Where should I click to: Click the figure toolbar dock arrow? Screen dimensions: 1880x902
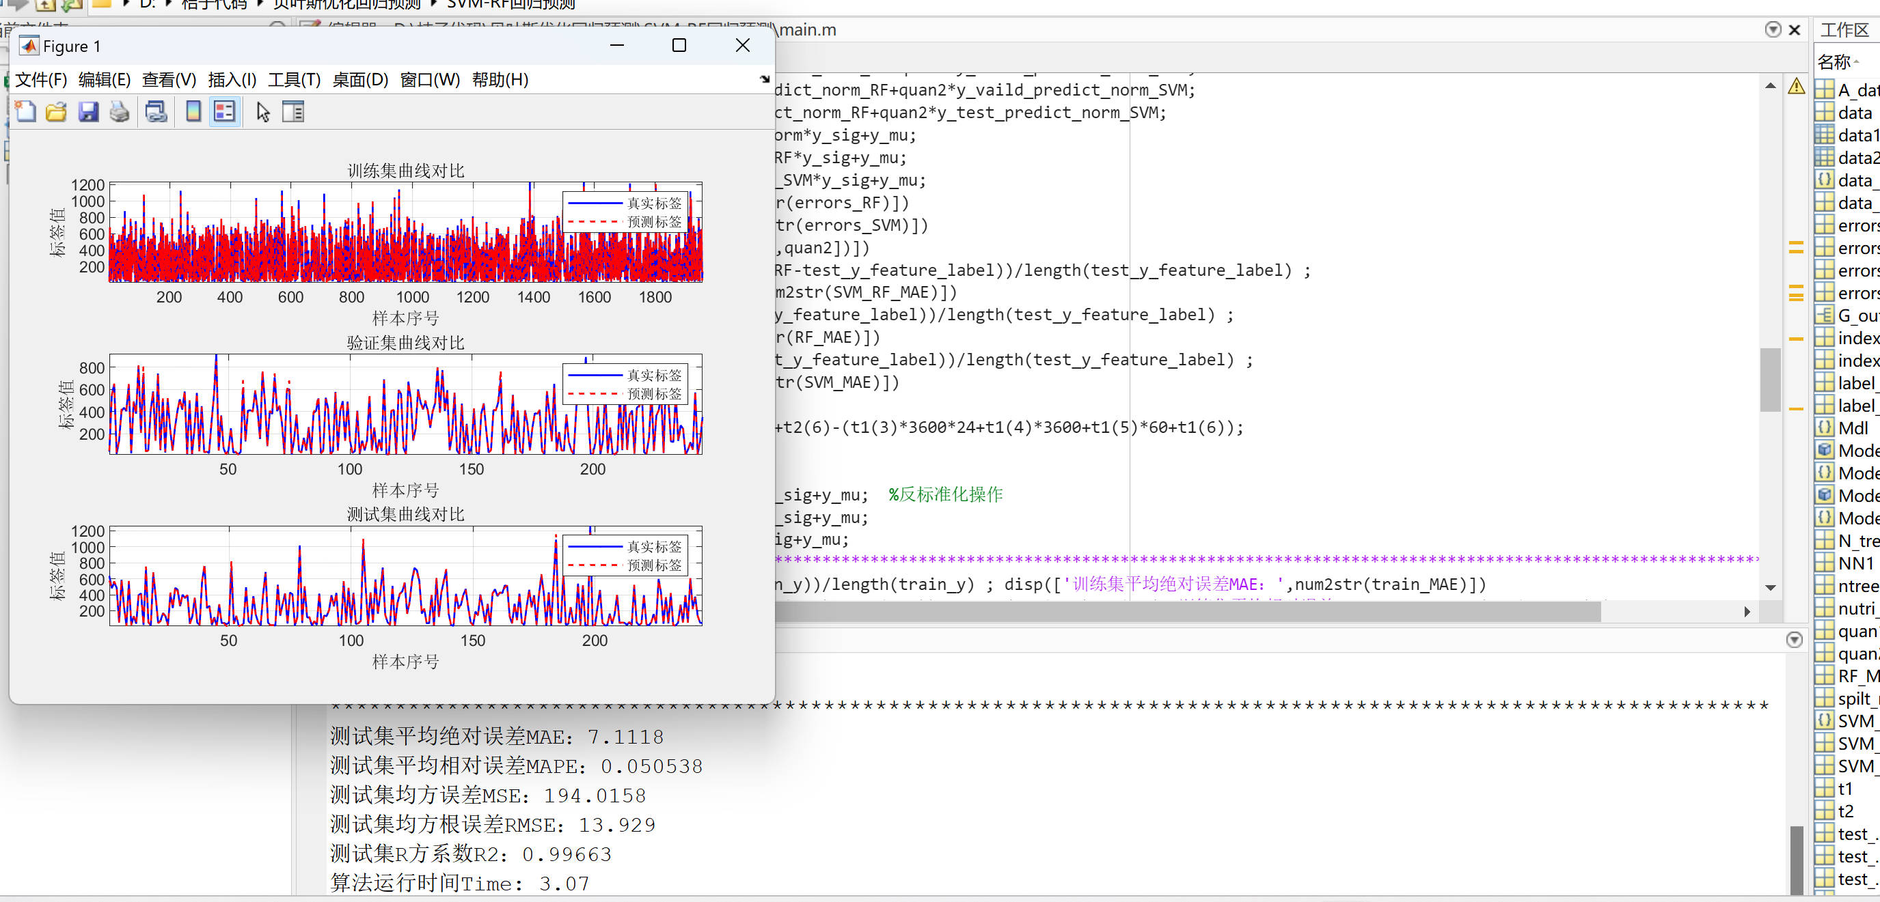click(764, 79)
